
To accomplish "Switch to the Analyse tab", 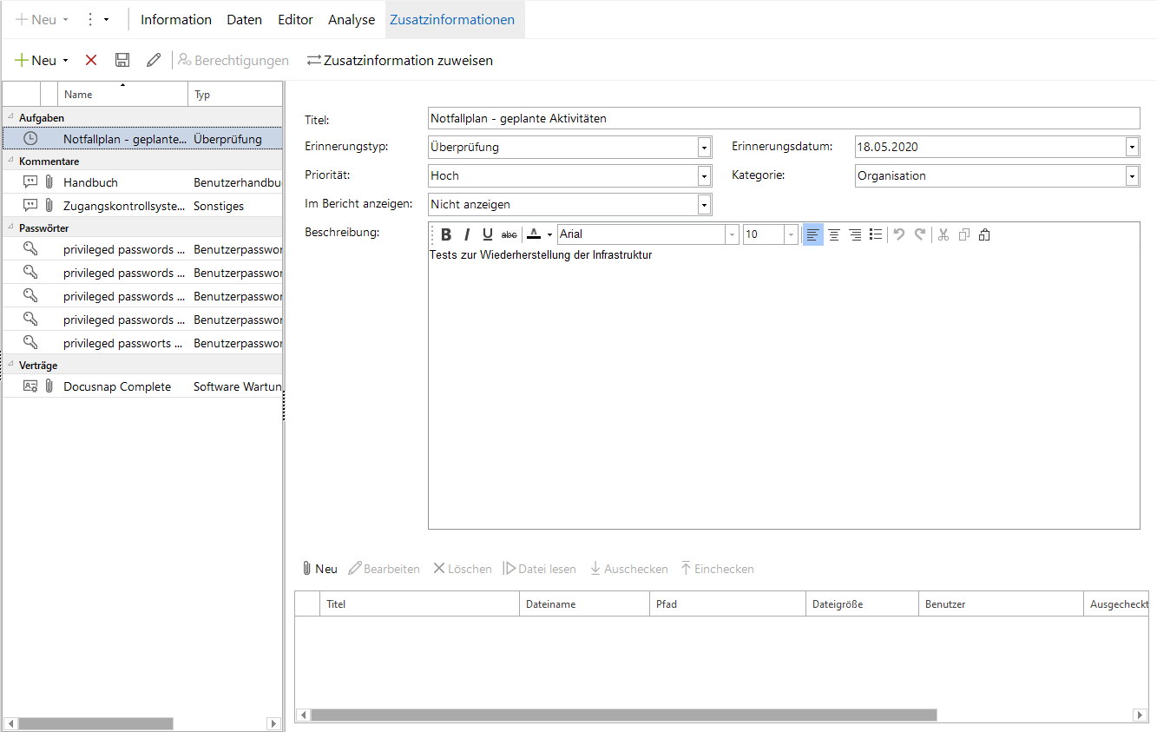I will coord(352,19).
